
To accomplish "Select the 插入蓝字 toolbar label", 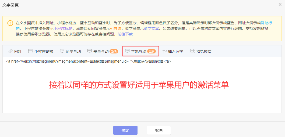I will pyautogui.click(x=175, y=51).
